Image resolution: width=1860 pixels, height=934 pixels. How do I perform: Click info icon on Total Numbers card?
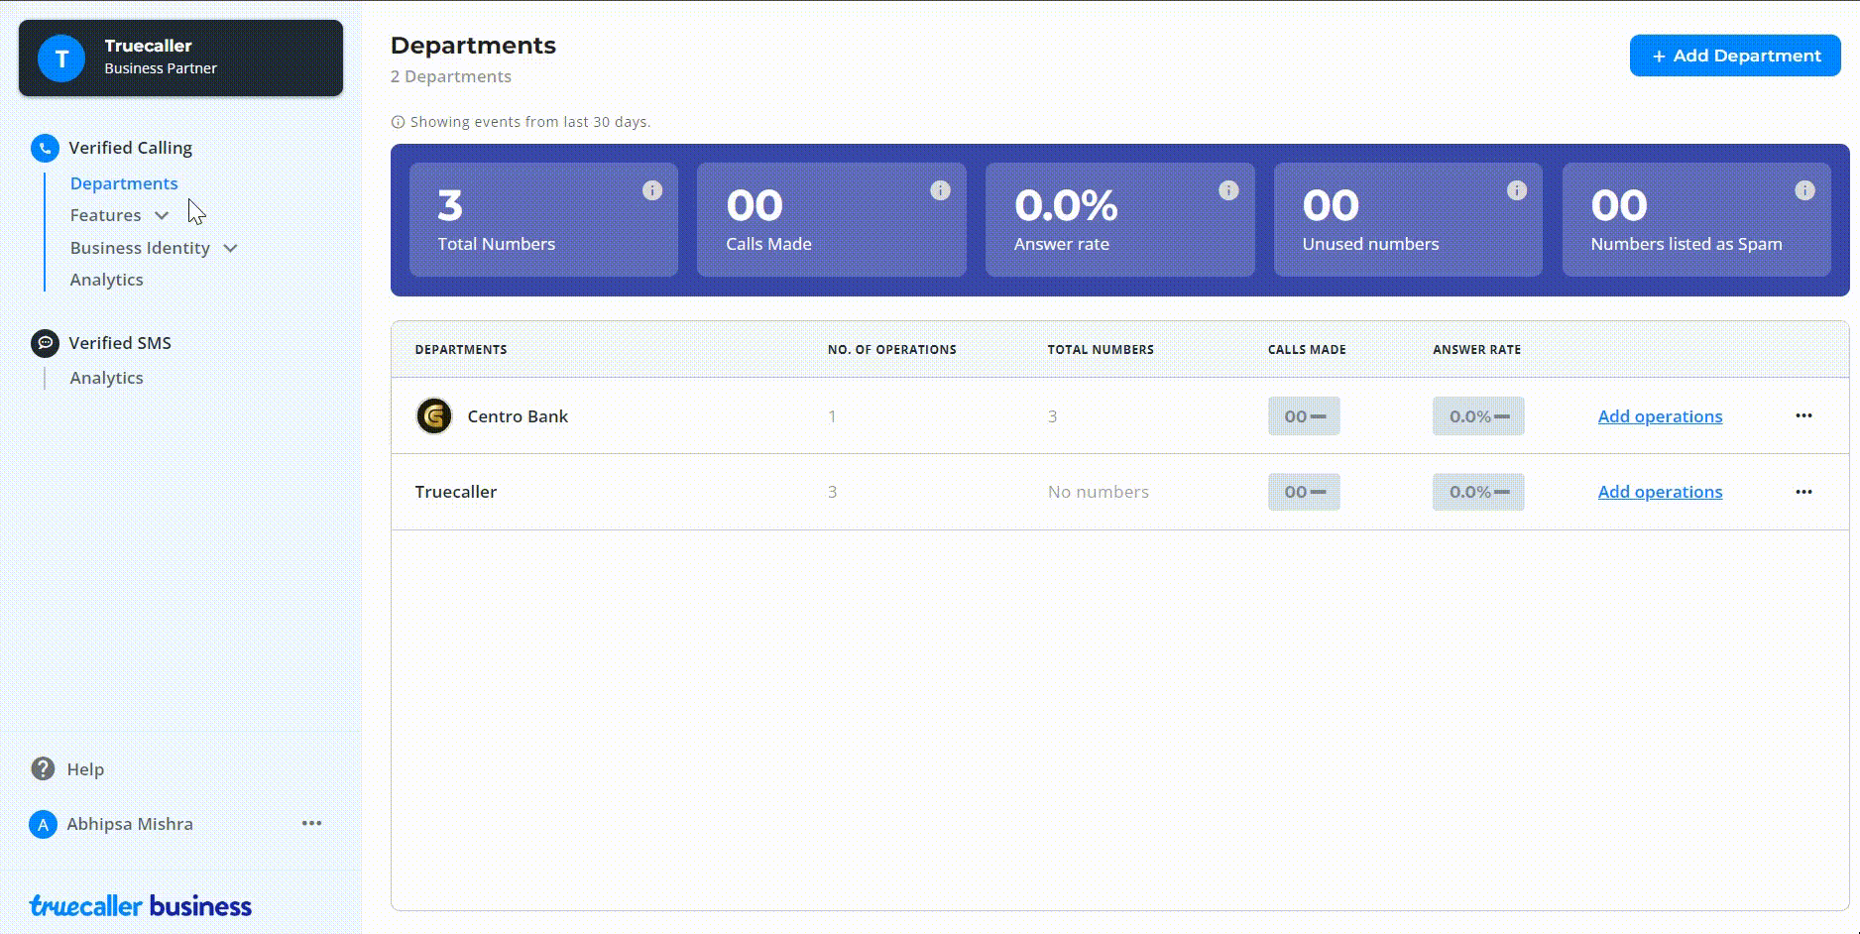pyautogui.click(x=651, y=190)
